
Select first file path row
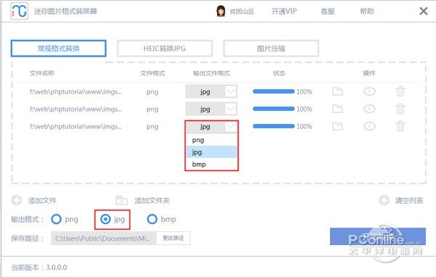pos(76,91)
